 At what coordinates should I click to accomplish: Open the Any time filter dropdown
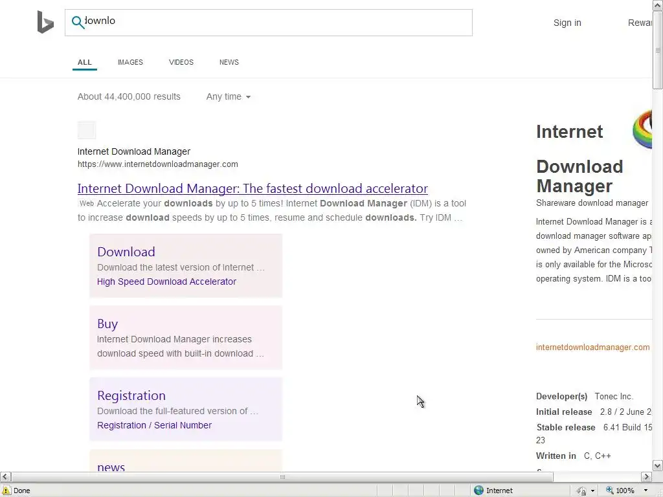tap(229, 97)
